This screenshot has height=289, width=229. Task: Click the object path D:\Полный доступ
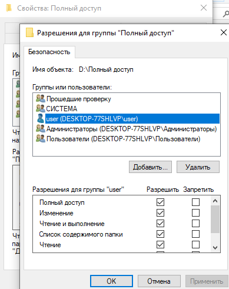pyautogui.click(x=106, y=69)
